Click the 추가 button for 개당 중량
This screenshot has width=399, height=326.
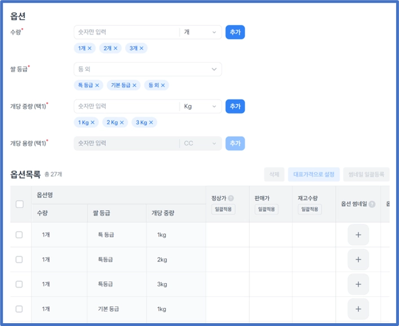point(235,106)
